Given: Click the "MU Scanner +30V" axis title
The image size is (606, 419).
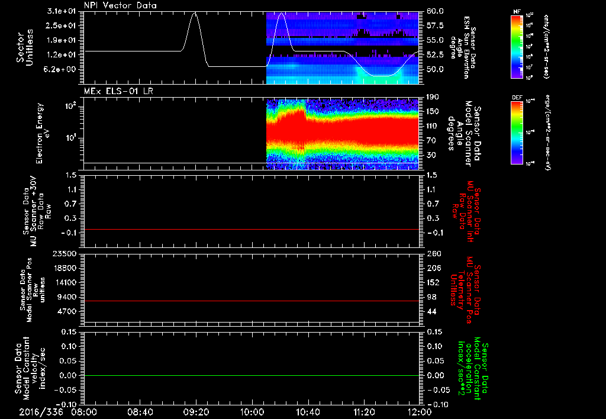Looking at the screenshot, I should pyautogui.click(x=34, y=211).
